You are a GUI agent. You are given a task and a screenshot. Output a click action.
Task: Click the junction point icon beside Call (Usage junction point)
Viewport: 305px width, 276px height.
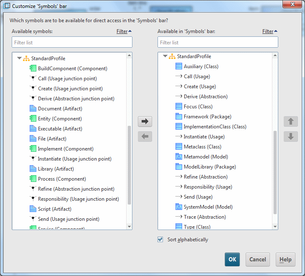coord(33,78)
